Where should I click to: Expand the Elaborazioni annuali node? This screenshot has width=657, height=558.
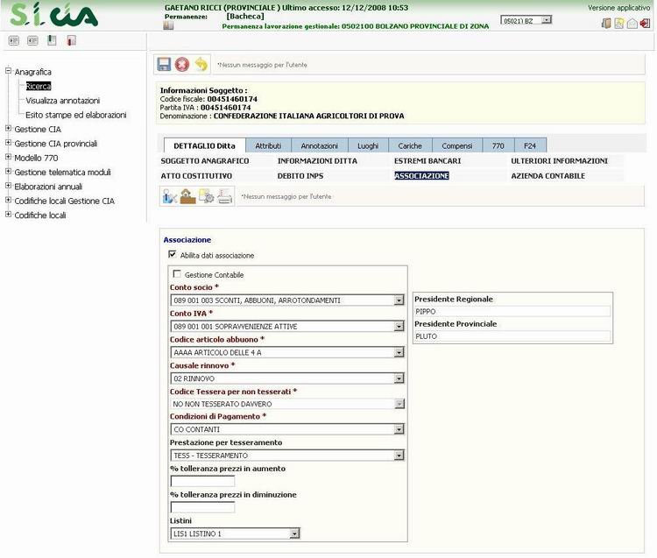click(8, 185)
